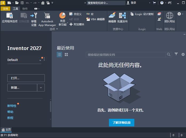Click the magnifier search icon for recent documents

(x=169, y=55)
